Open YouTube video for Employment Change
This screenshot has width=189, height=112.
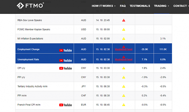(65, 50)
